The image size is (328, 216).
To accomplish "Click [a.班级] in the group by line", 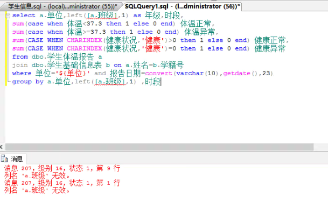I will pos(110,82).
